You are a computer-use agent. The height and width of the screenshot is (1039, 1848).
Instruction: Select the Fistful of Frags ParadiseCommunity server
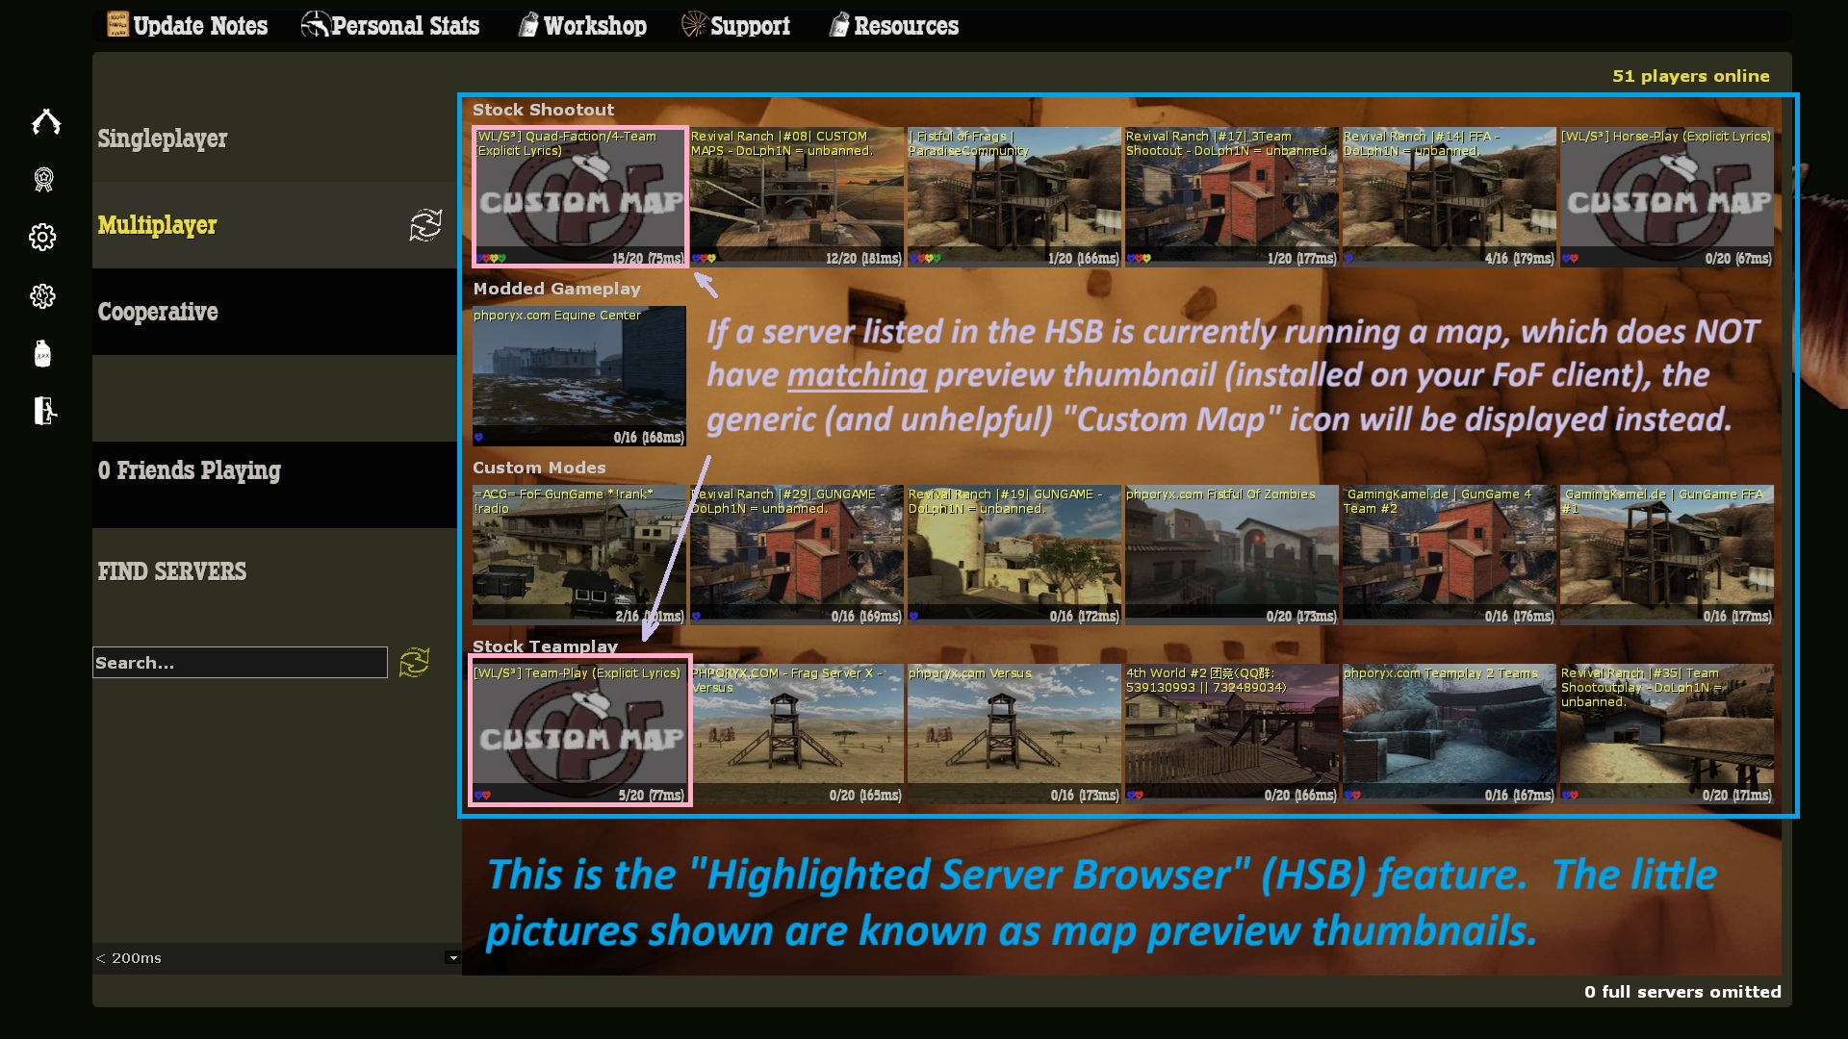(1014, 197)
